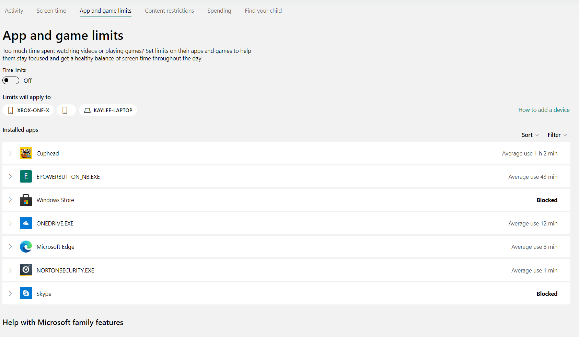The image size is (579, 337).
Task: Expand the EPOWERBUTTON_NB.EXE row chevron
Action: 10,176
